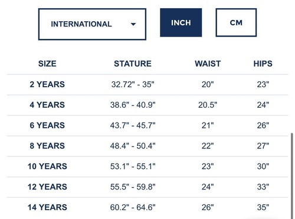Screen dimensions: 295x219
Task: Open the INTERNATIONAL size region dropdown
Action: (92, 24)
